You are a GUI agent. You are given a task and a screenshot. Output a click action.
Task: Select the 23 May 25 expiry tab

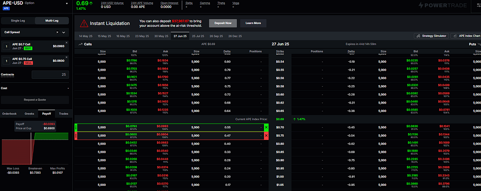point(142,36)
